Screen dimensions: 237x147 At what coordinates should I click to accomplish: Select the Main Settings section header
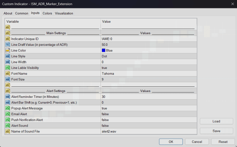56,33
